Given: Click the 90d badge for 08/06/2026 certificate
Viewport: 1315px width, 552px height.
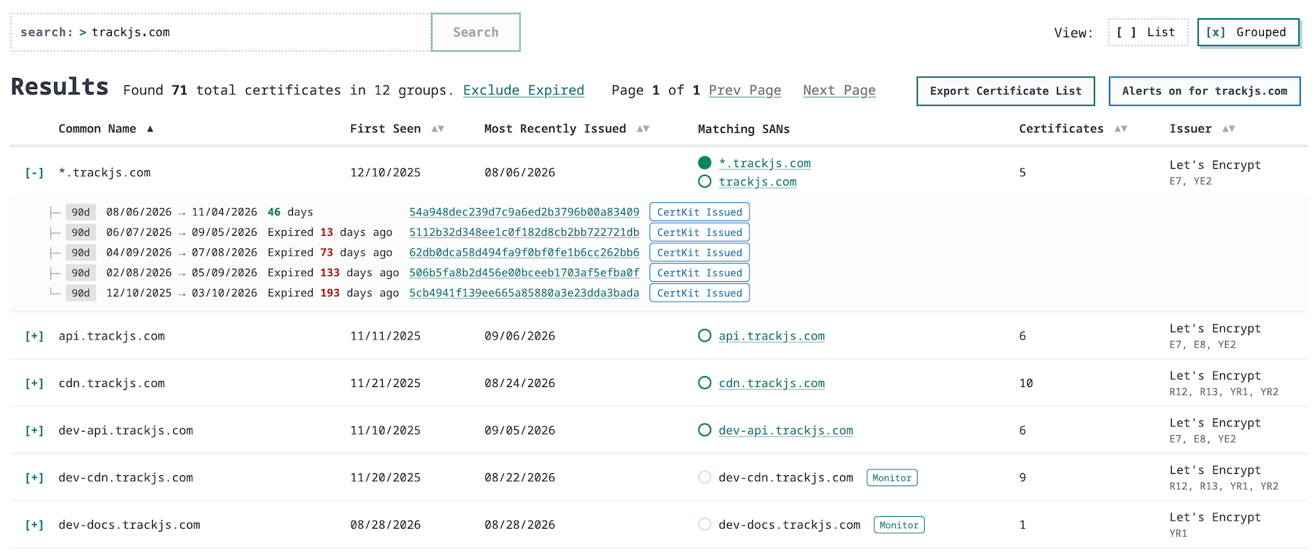Looking at the screenshot, I should point(80,212).
